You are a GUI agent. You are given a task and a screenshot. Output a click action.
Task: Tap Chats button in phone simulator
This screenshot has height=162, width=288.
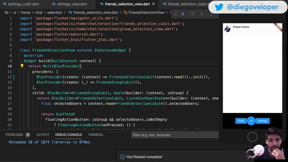[x=241, y=121]
